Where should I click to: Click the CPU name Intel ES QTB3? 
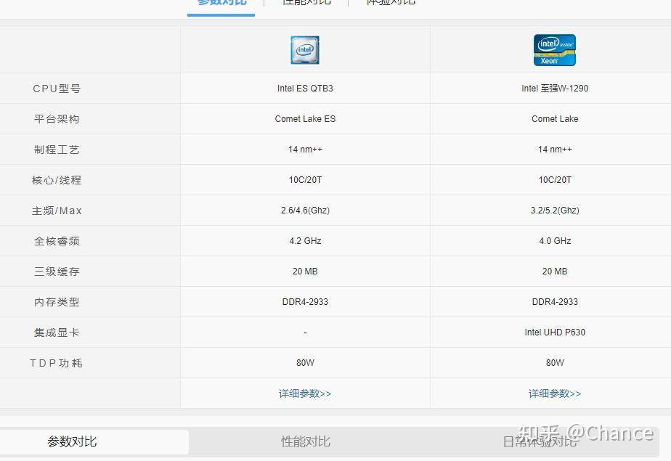(305, 89)
